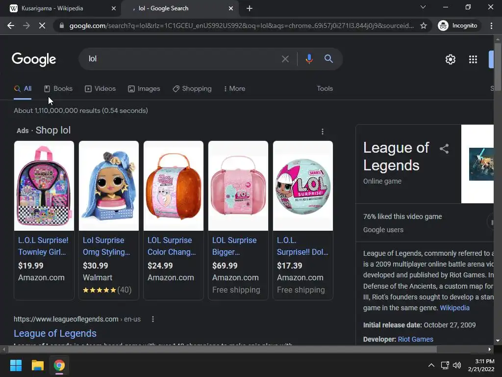Open LOL Surprise Color Chang product link
Screen dimensions: 502x377
(x=171, y=246)
